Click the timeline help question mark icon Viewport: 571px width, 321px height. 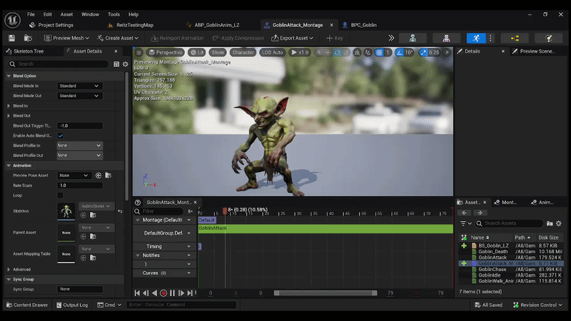pyautogui.click(x=138, y=203)
